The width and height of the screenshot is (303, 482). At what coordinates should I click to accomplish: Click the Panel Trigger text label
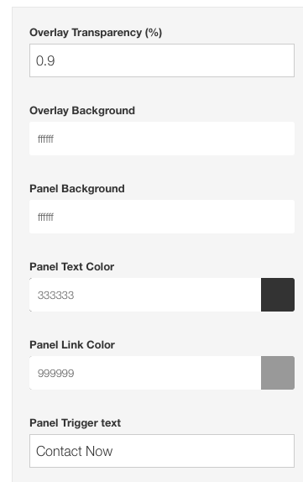point(75,423)
